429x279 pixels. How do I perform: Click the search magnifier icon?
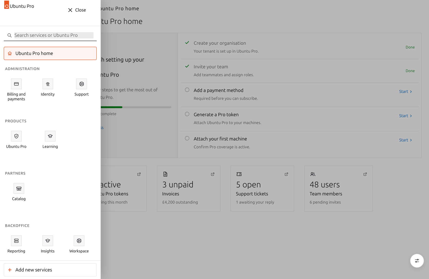(10, 35)
